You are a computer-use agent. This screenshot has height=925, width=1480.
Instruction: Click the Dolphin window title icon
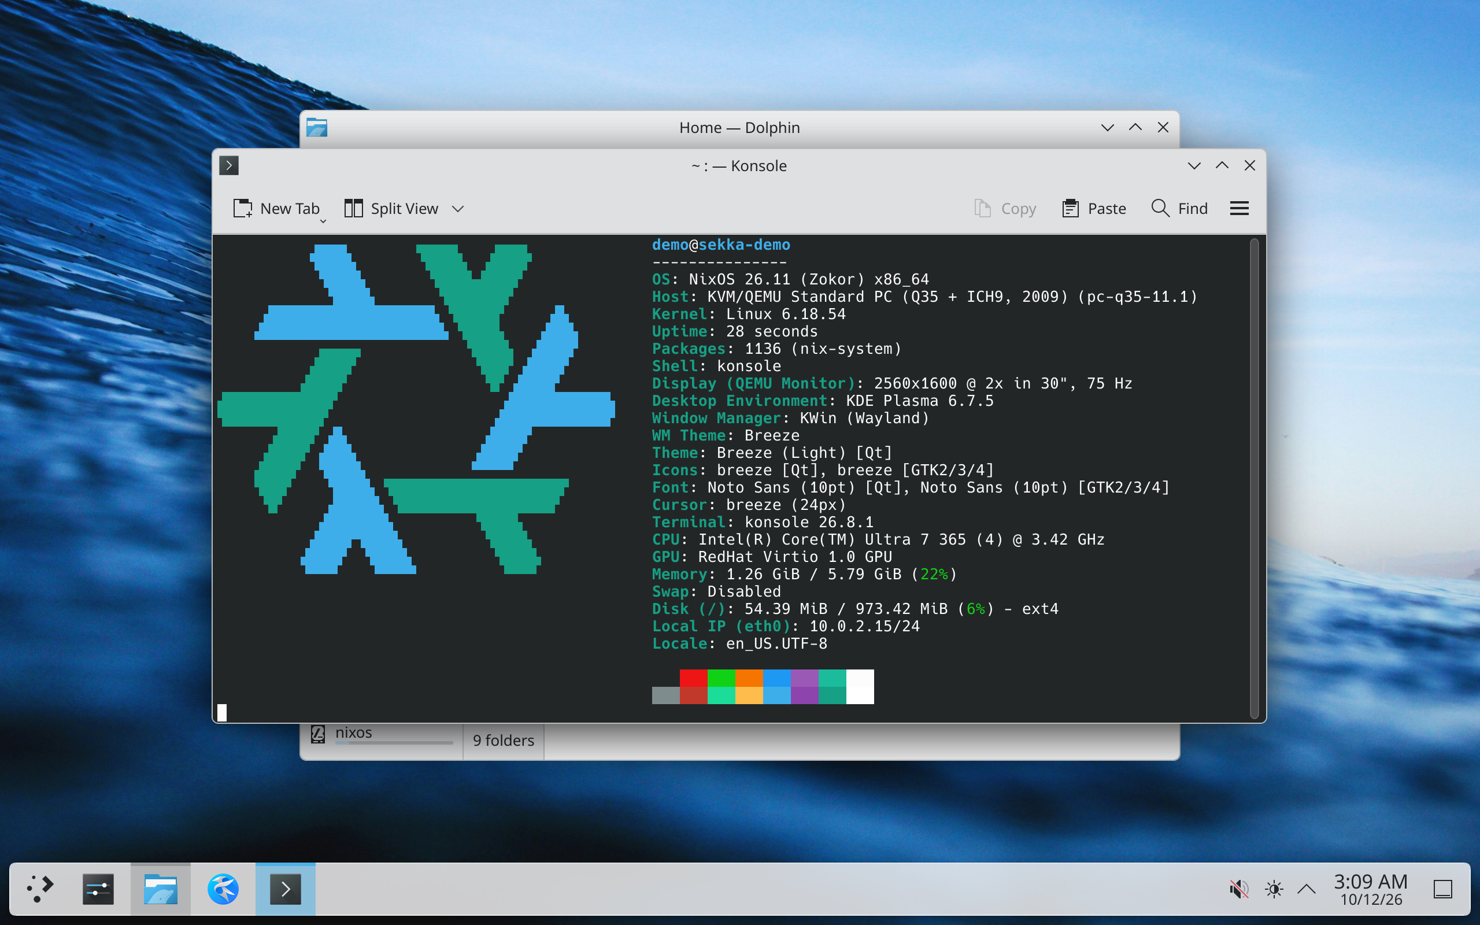point(317,127)
